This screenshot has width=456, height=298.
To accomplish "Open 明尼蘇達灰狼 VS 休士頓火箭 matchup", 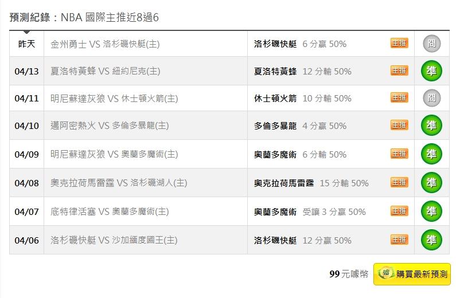I will [114, 99].
